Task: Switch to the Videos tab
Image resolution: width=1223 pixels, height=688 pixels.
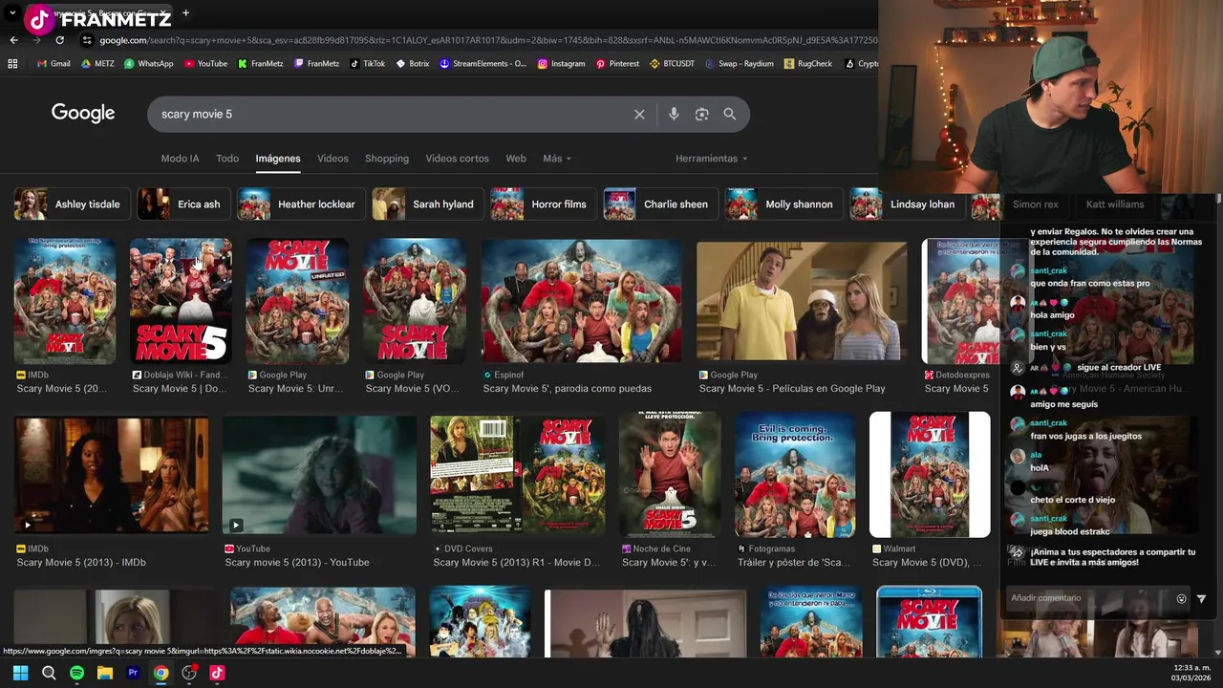Action: pyautogui.click(x=333, y=159)
